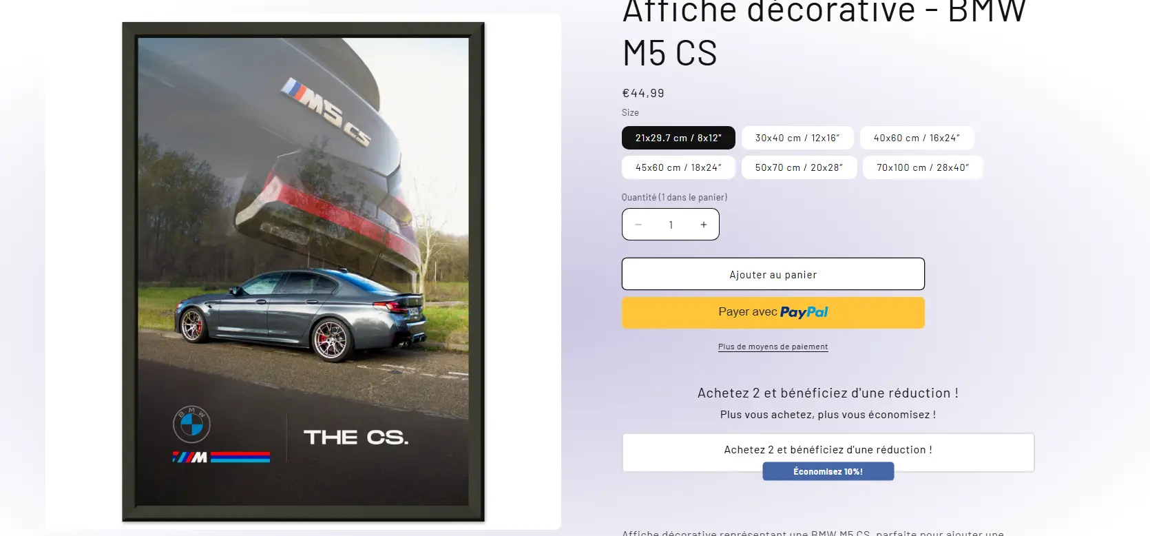This screenshot has width=1150, height=536.
Task: Click the Affiche décorative product title
Action: tap(824, 32)
